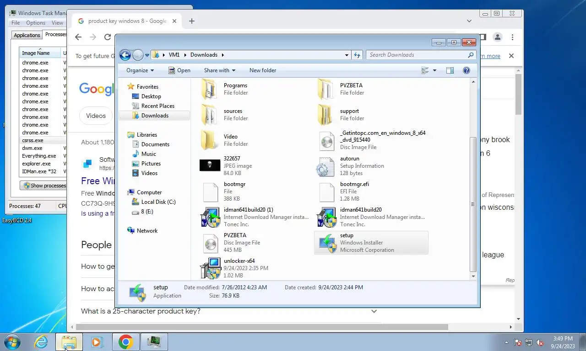
Task: Switch to Processes tab in Task Manager
Action: pos(55,34)
